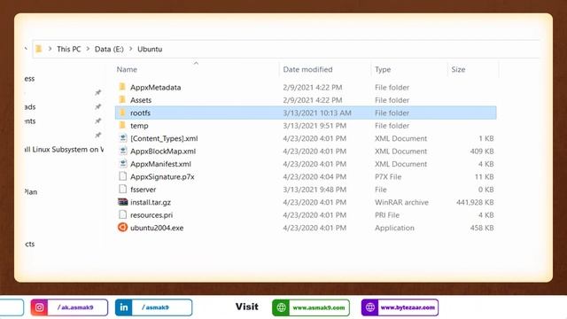Click the AppxManifest.xml file icon
567x319 pixels.
[x=122, y=163]
